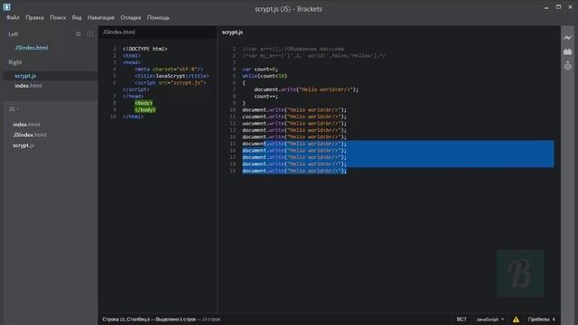
Task: Open the working files gear settings icon
Action: pos(79,34)
